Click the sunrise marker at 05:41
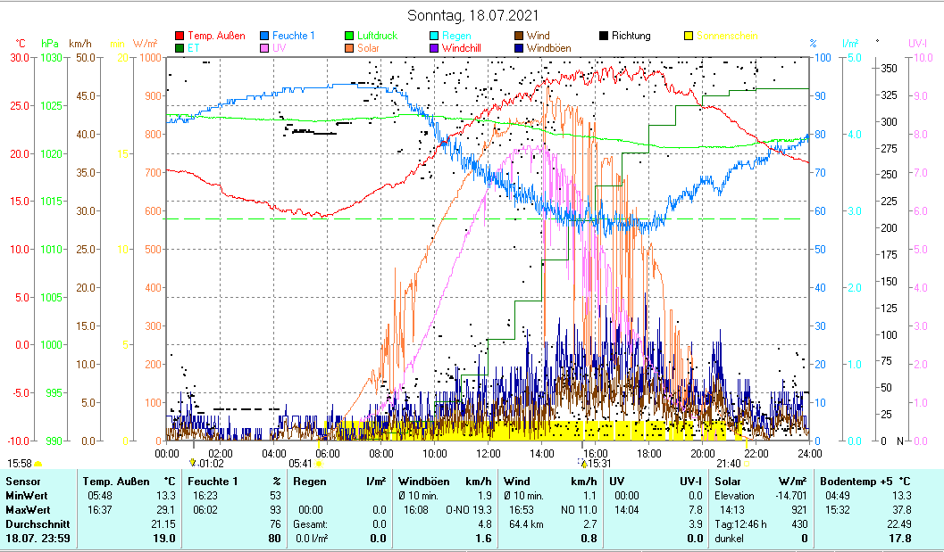Viewport: 944px width, 552px height. 318,464
